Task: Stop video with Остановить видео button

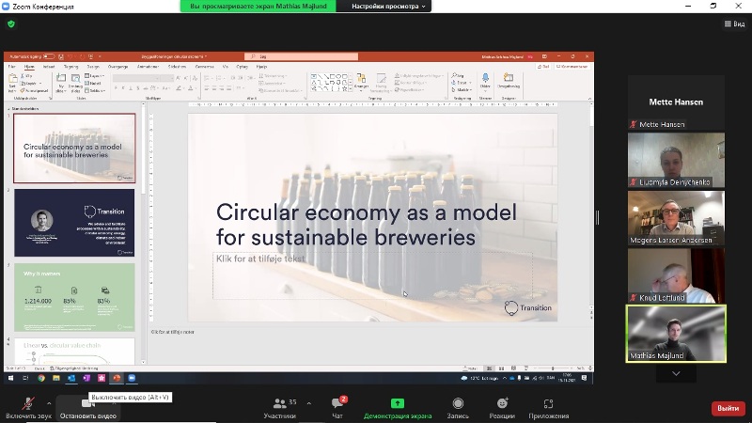Action: coord(87,406)
